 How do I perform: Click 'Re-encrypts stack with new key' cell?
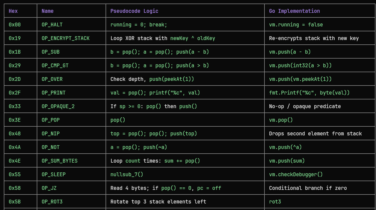(320, 38)
